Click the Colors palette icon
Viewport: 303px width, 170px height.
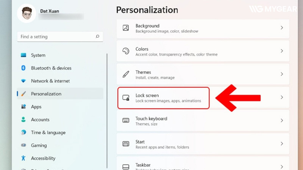(x=126, y=51)
